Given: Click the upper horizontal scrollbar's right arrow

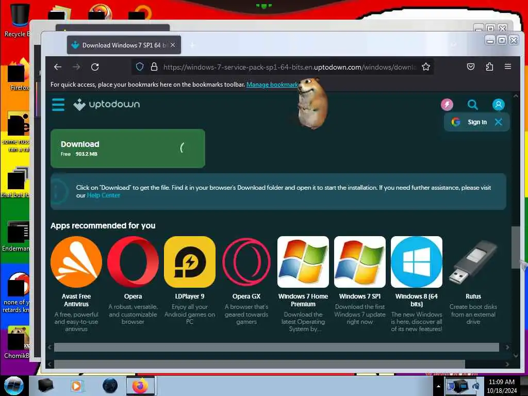Looking at the screenshot, I should point(507,347).
